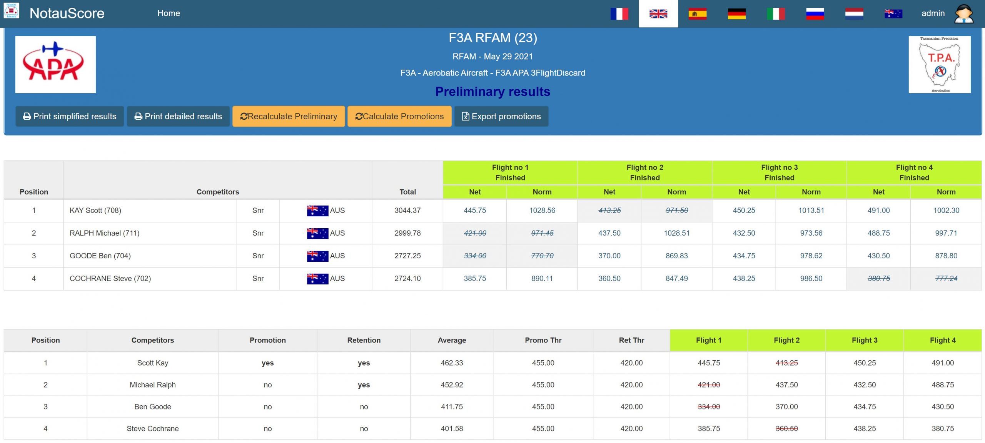This screenshot has height=443, width=985.
Task: Open Flight no 4 Finished header
Action: 914,172
